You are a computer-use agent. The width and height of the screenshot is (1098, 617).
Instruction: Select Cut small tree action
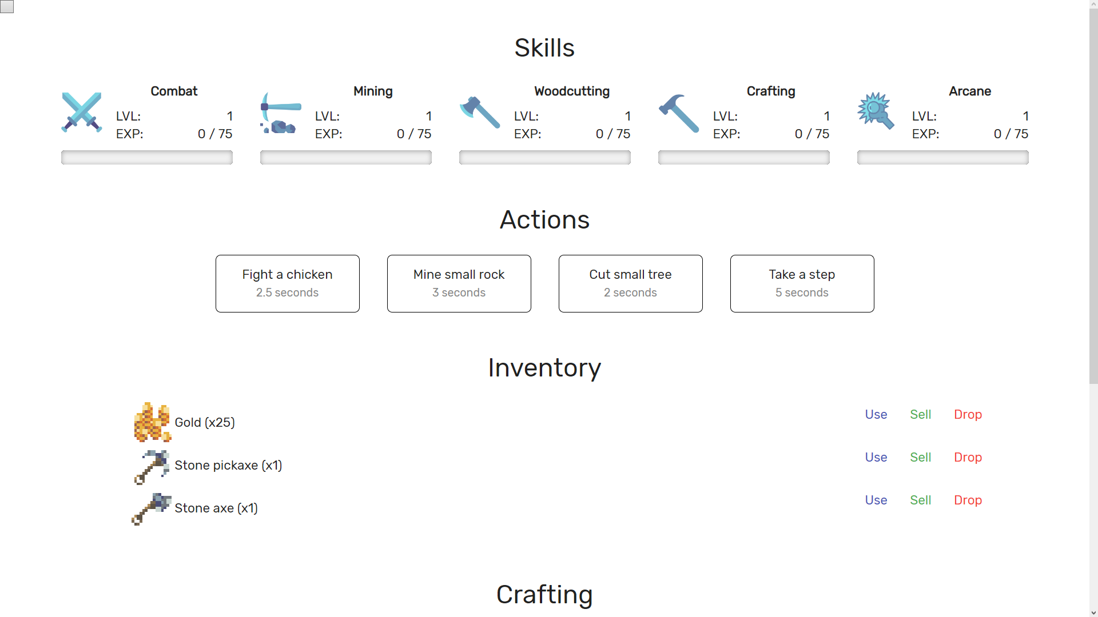[630, 283]
